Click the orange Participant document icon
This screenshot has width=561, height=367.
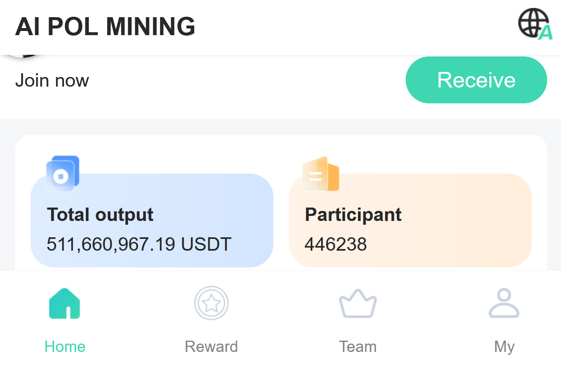[x=320, y=174]
